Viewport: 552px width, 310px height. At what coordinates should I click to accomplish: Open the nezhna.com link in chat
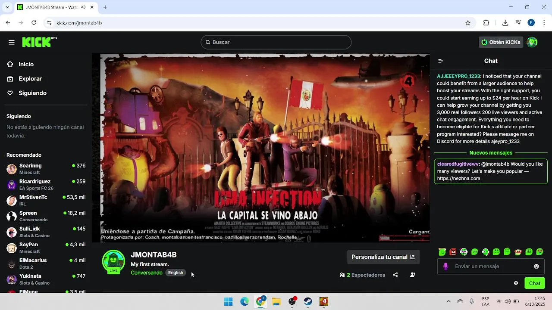tap(458, 178)
